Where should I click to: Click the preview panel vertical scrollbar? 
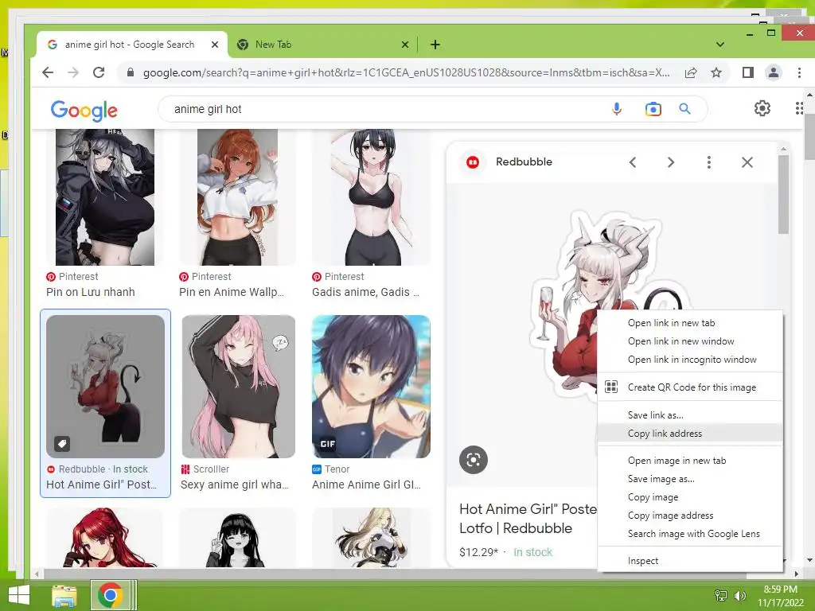[x=783, y=195]
